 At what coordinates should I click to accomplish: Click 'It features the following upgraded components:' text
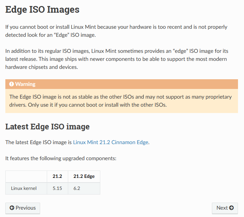point(61,158)
